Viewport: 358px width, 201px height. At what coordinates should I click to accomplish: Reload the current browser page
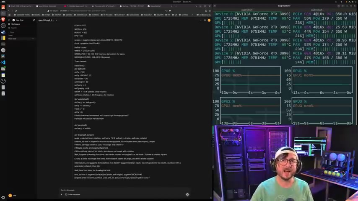coord(16,11)
